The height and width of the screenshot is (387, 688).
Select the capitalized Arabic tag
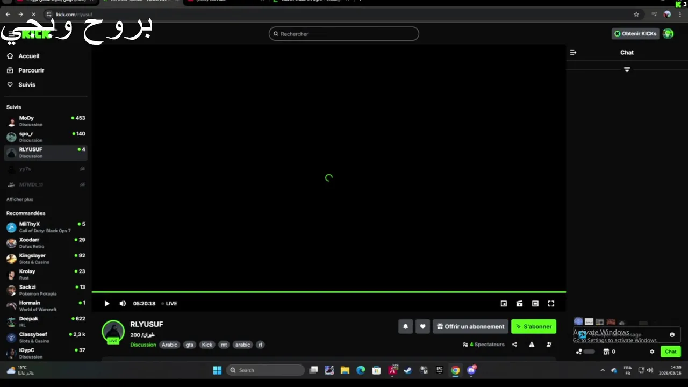click(169, 345)
